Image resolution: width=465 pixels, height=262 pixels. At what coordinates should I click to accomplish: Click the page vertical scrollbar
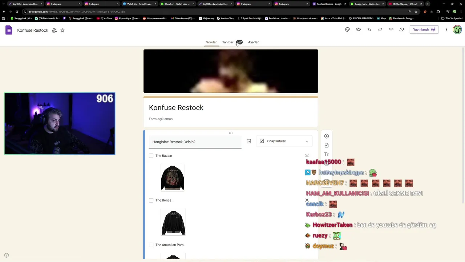pos(463,126)
